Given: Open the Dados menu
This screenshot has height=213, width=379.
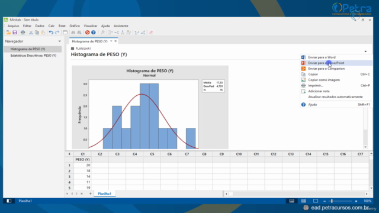Looking at the screenshot, I should [40, 26].
